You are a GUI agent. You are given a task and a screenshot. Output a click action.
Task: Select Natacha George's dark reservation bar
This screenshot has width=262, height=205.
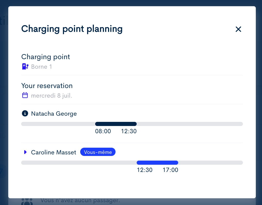116,124
